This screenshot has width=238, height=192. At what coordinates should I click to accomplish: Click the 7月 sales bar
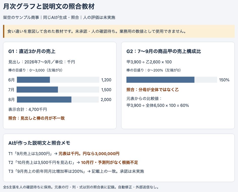point(37,89)
